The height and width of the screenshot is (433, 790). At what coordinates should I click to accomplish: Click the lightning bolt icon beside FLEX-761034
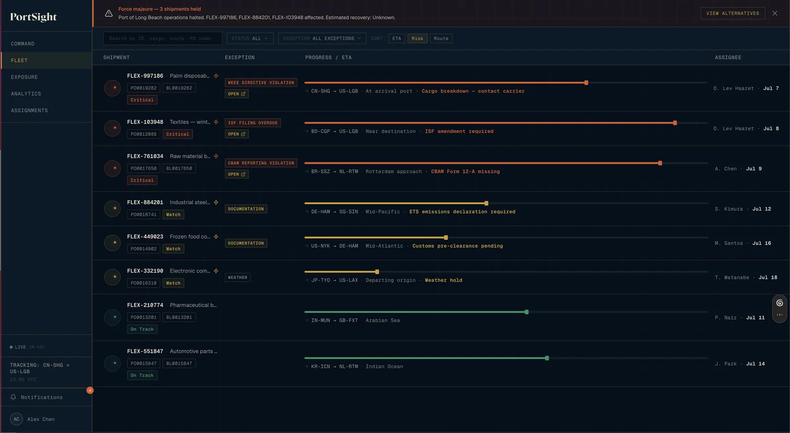coord(216,156)
